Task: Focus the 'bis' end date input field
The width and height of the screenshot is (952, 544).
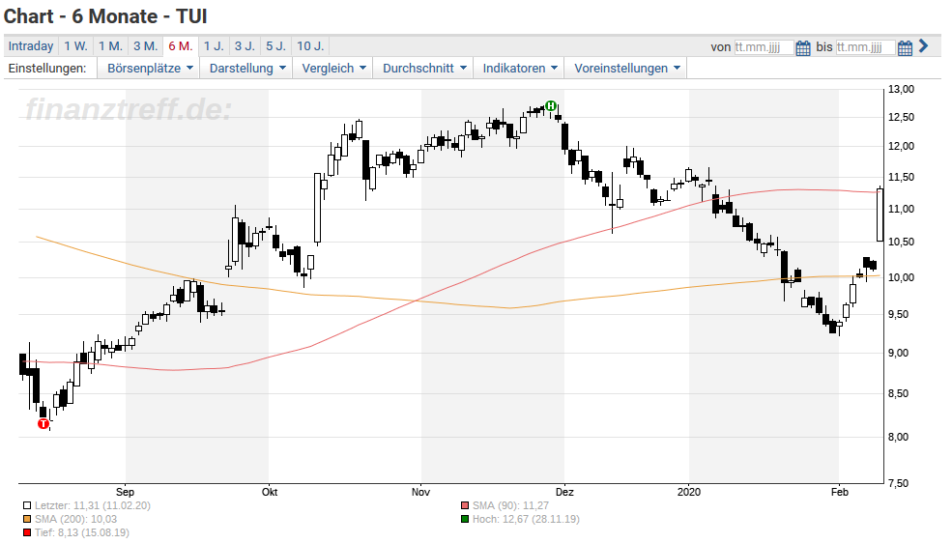Action: (x=865, y=47)
